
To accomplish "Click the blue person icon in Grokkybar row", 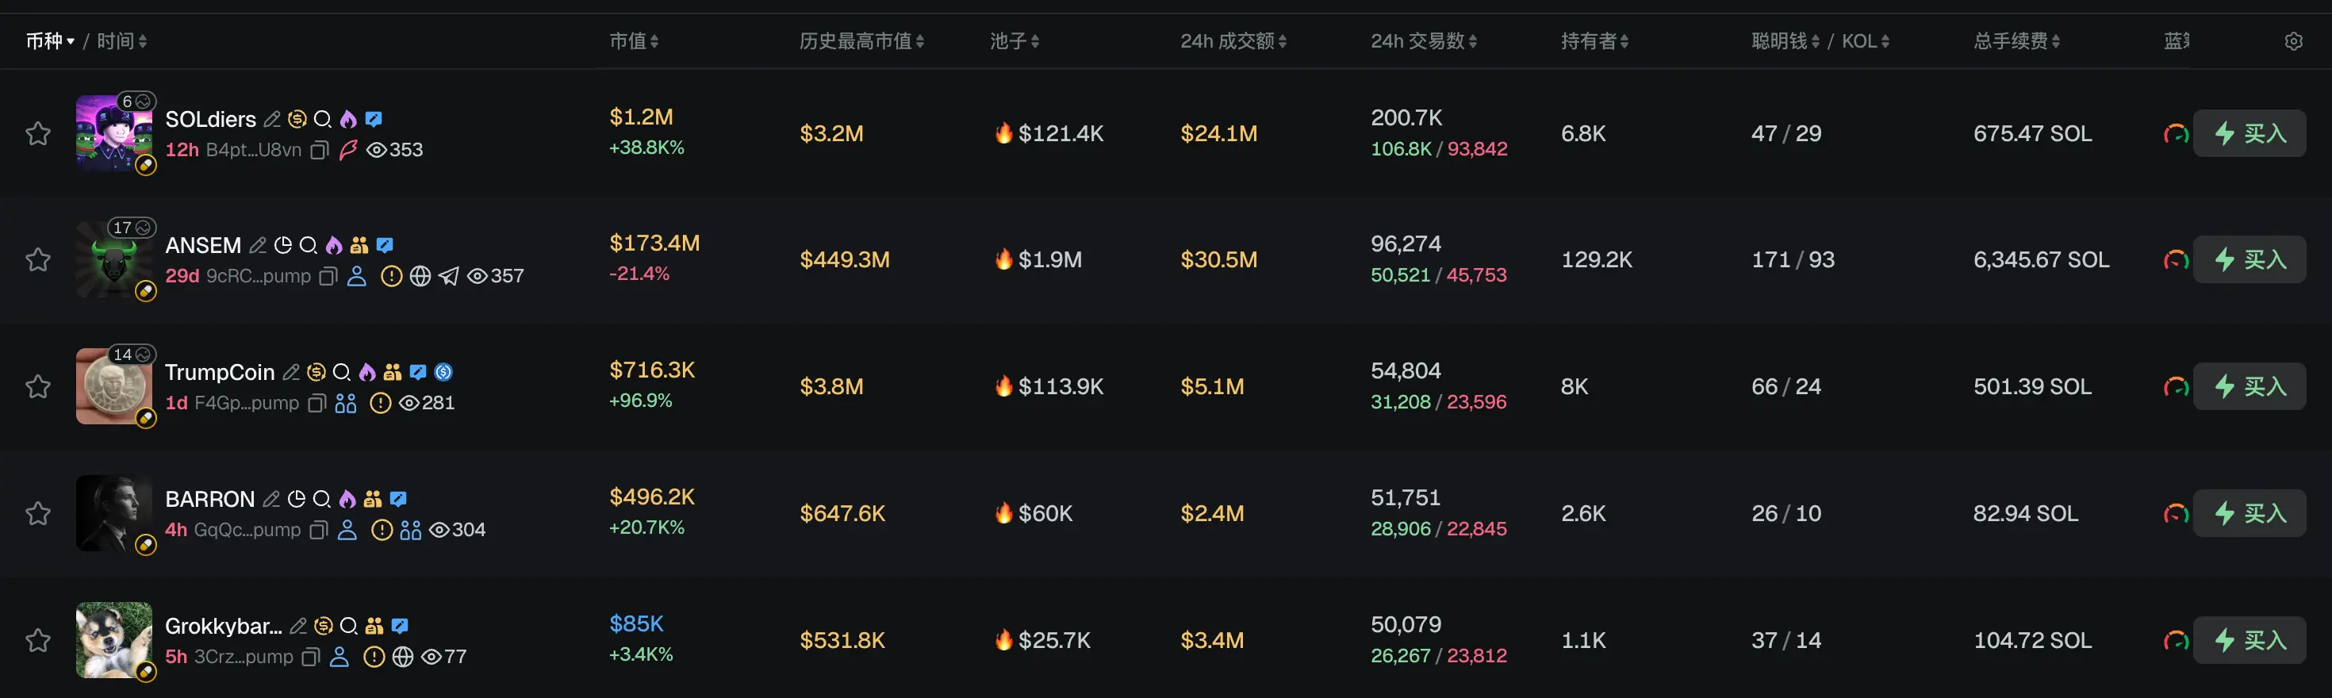I will (339, 656).
